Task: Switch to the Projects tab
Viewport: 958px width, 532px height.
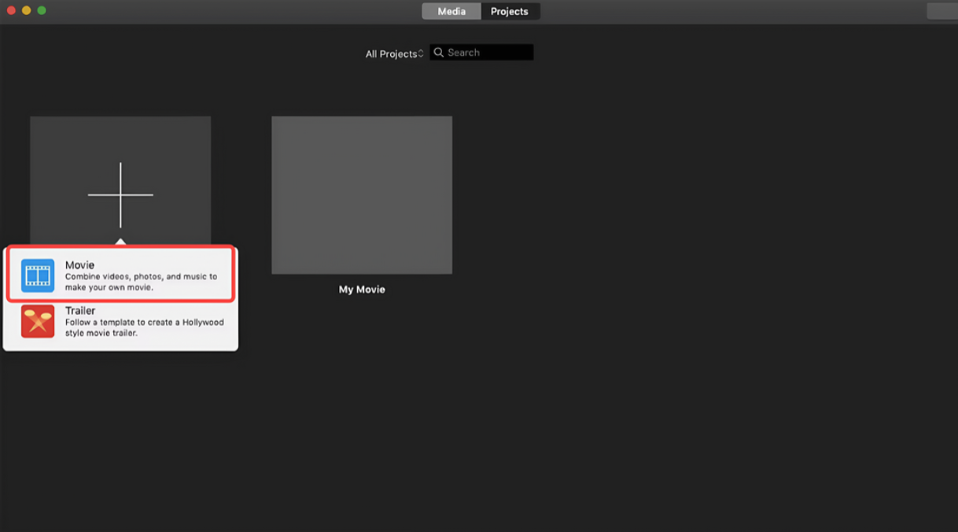Action: (510, 12)
